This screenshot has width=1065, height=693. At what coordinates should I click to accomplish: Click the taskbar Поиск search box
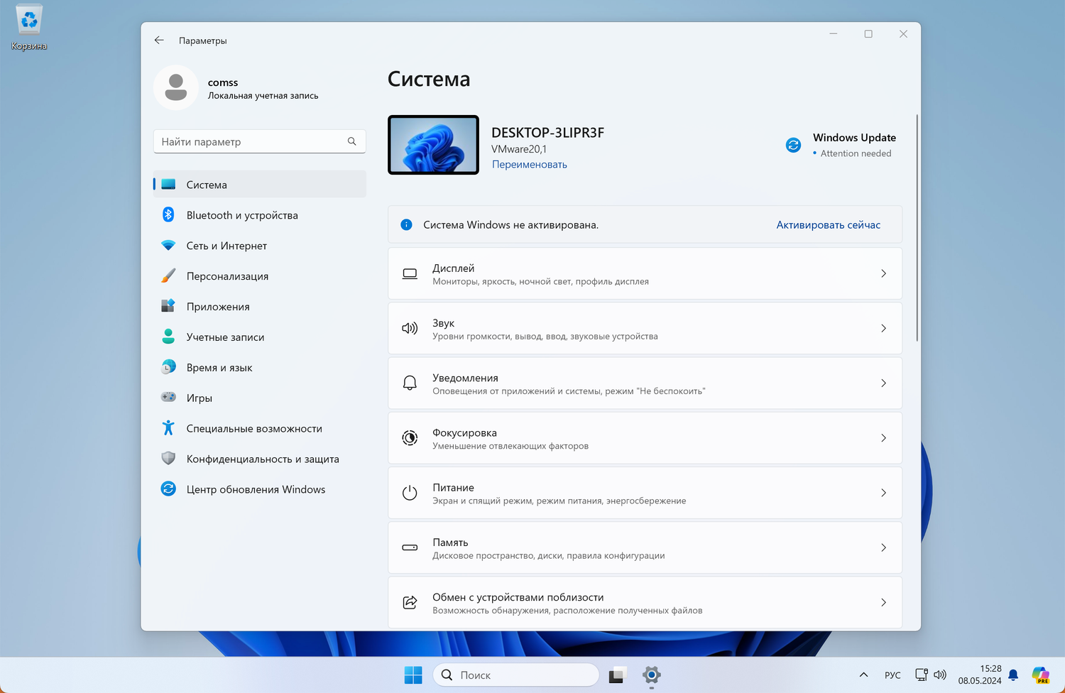point(516,675)
